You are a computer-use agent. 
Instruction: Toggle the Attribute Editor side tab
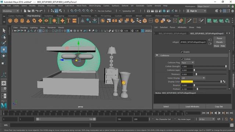pyautogui.click(x=234, y=80)
